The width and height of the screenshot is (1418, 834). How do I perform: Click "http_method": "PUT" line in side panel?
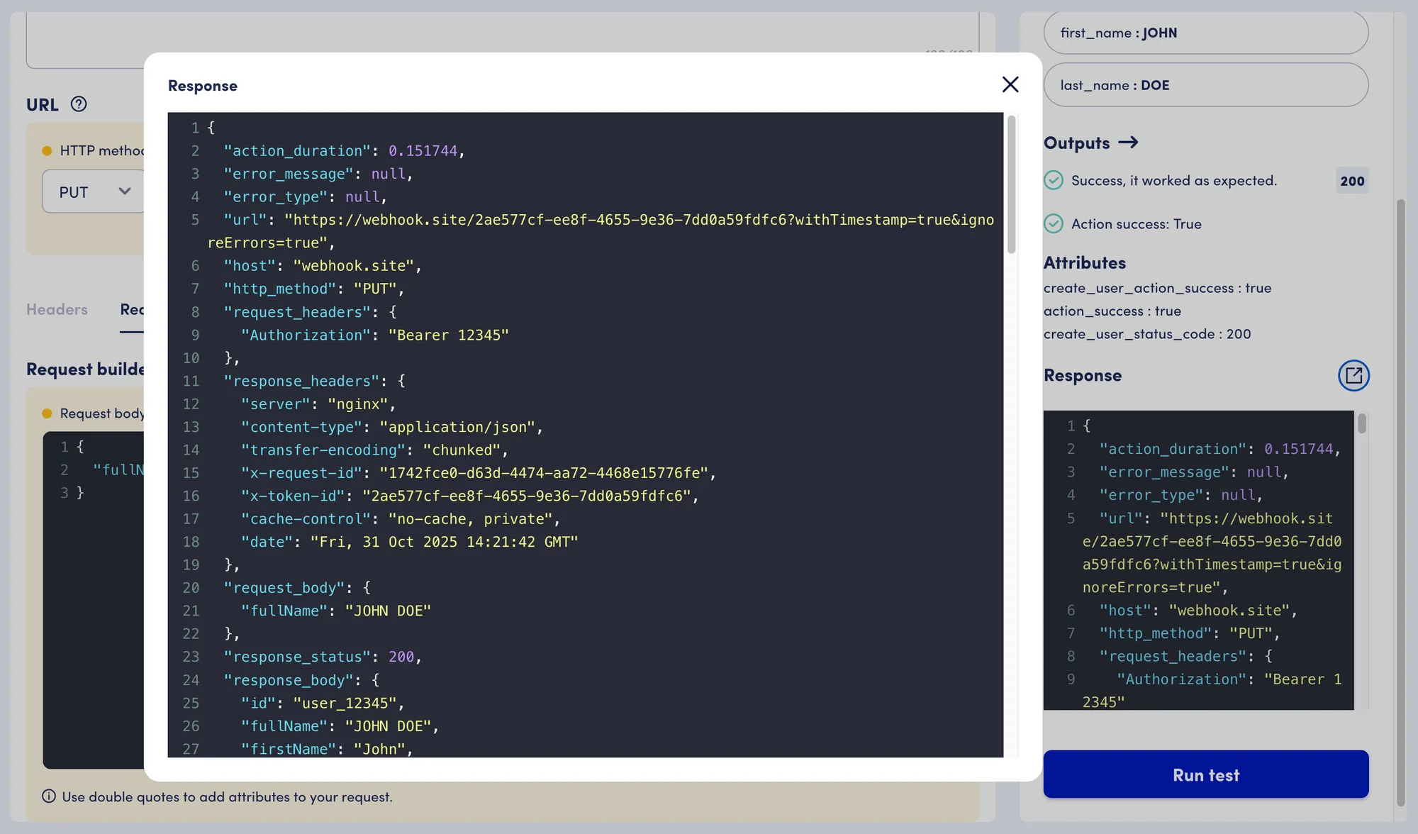click(1190, 633)
